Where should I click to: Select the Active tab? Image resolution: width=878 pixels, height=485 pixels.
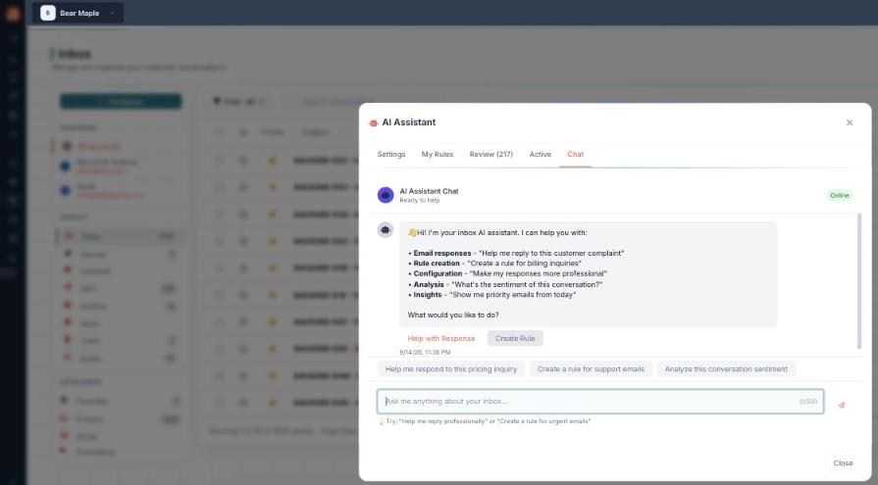[x=541, y=155]
